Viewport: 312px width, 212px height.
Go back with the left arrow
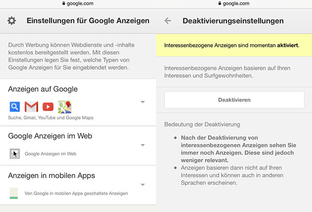[168, 21]
